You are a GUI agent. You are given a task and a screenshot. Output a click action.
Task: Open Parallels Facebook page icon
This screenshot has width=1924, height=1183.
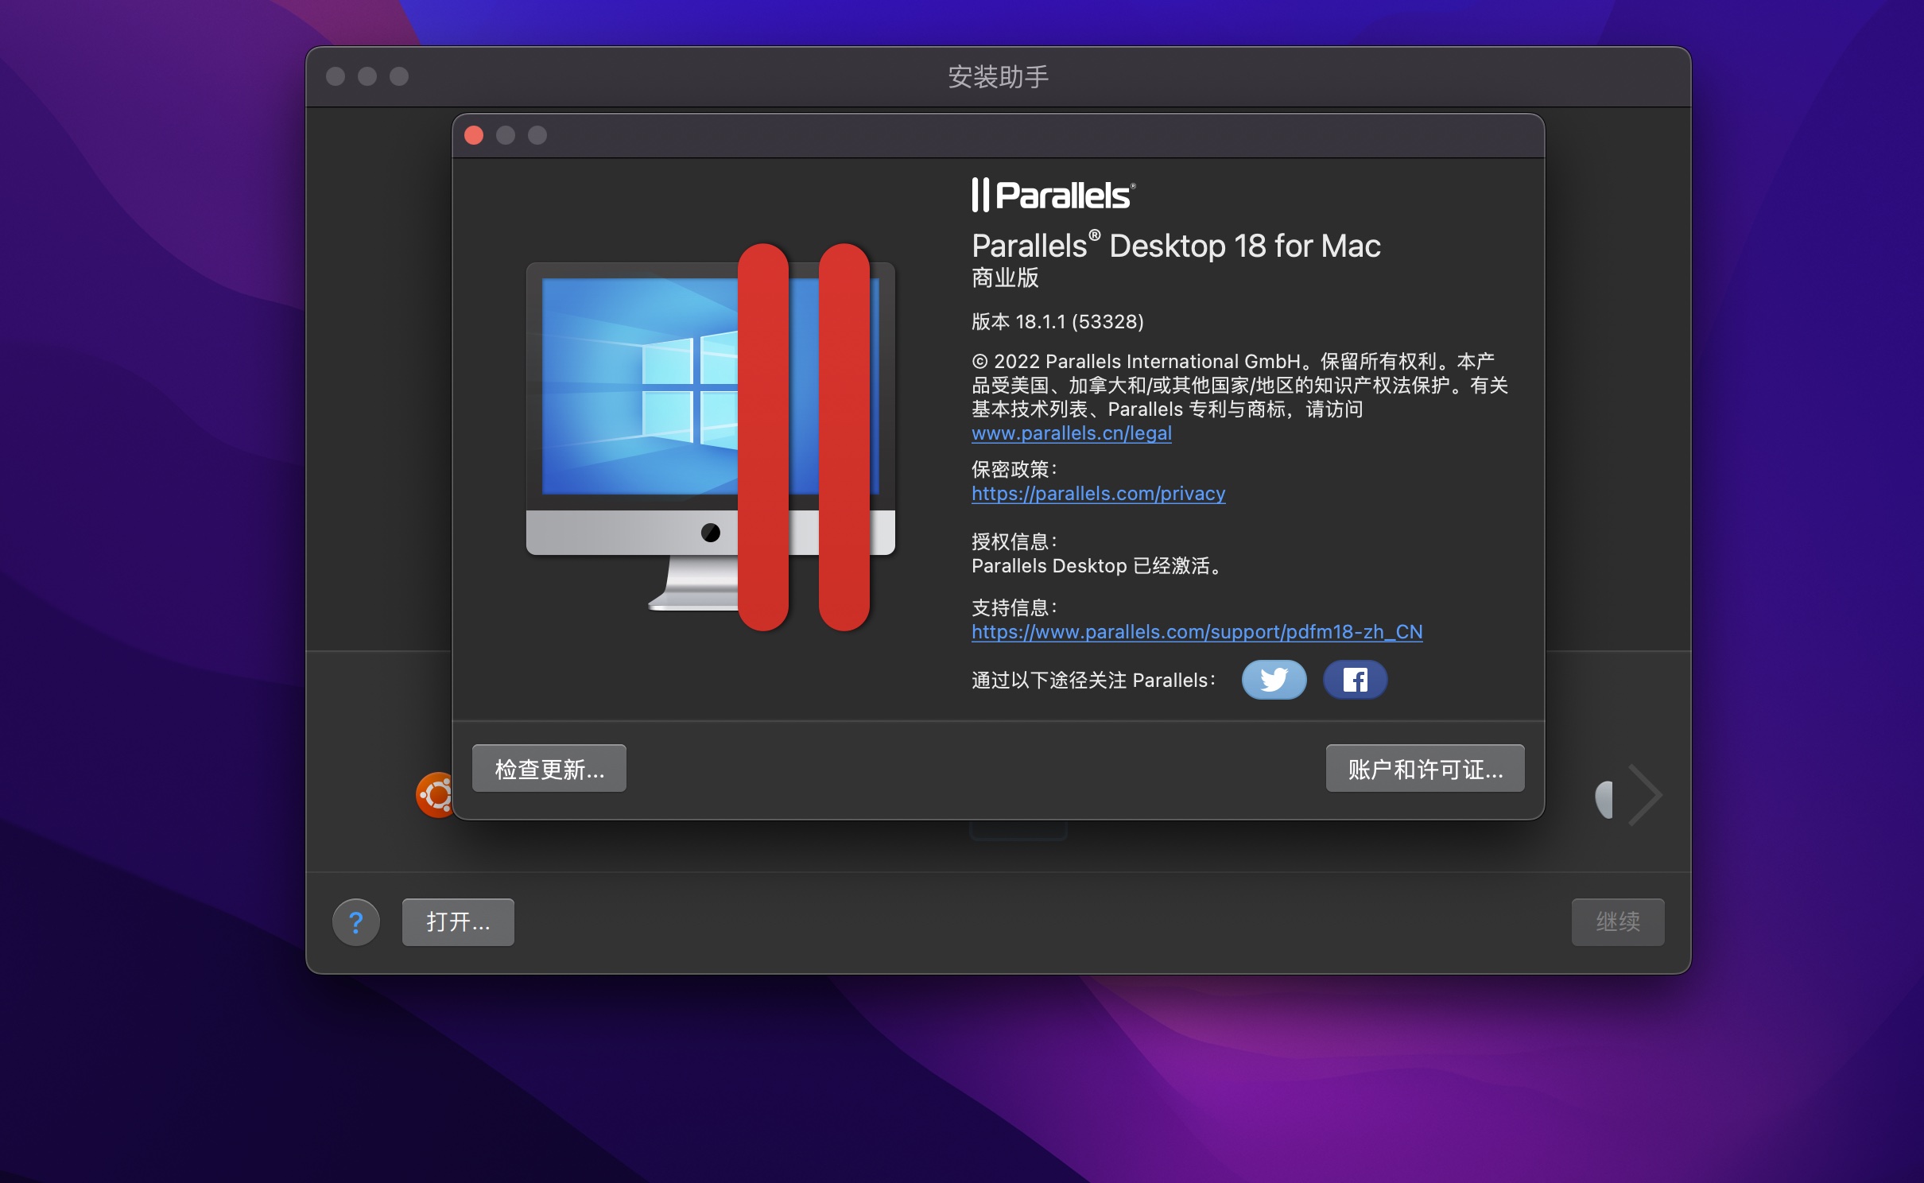[x=1355, y=680]
